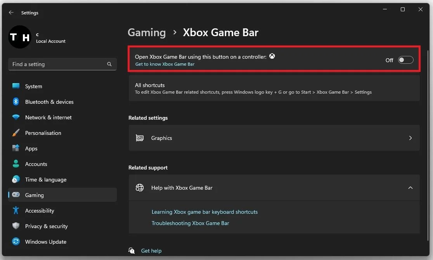Image resolution: width=433 pixels, height=260 pixels.
Task: Click the Network & internet wifi icon
Action: click(16, 117)
